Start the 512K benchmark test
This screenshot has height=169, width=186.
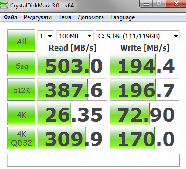pos(21,89)
